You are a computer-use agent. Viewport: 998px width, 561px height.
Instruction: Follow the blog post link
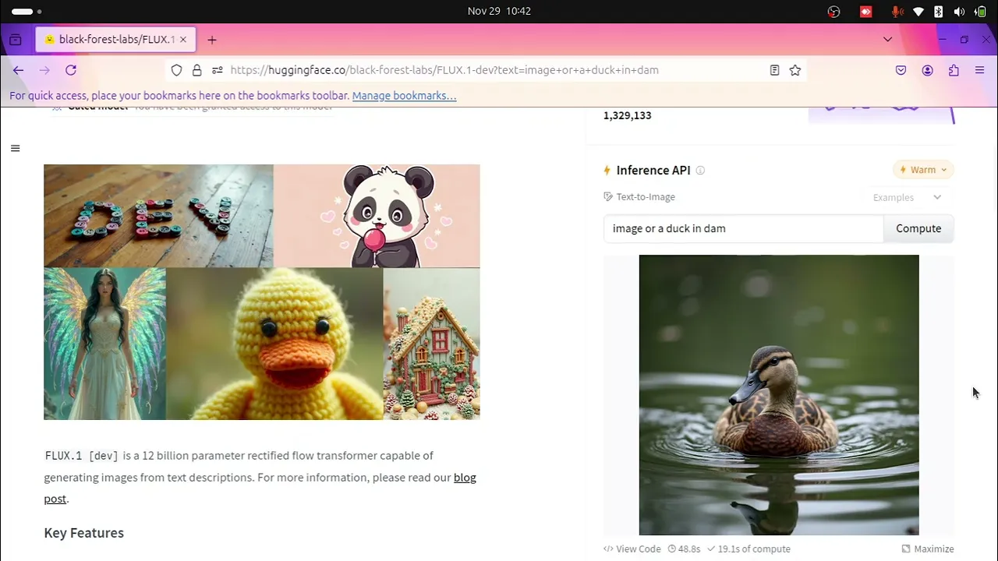coord(465,478)
